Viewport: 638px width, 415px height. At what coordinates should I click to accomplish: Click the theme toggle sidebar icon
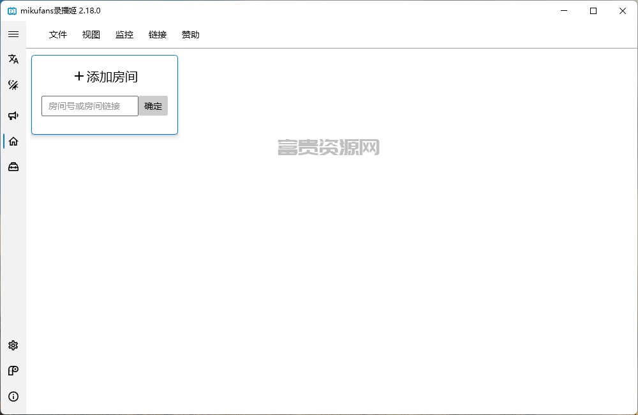pyautogui.click(x=13, y=85)
